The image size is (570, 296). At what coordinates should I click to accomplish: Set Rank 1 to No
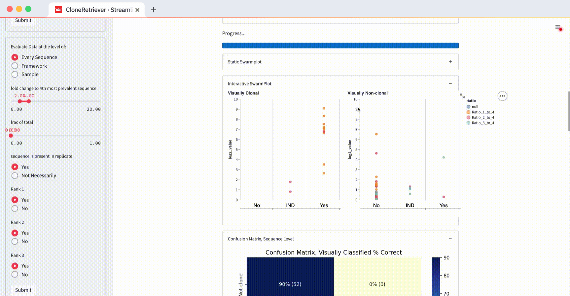[x=15, y=209]
